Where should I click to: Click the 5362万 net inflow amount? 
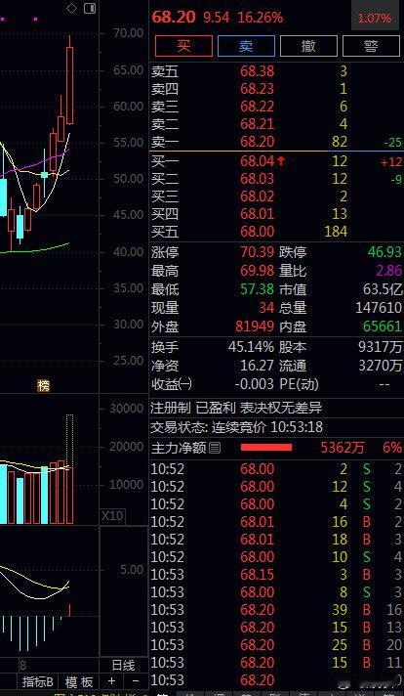[343, 448]
